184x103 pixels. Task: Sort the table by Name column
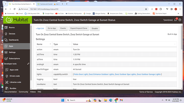[44, 44]
